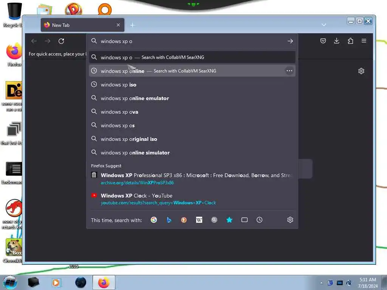387x290 pixels.
Task: Open the Windows Start orb
Action: pos(10,282)
